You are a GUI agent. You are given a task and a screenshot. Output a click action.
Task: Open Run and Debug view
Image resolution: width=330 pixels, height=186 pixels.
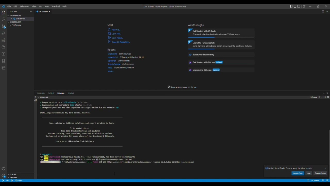(x=3, y=33)
